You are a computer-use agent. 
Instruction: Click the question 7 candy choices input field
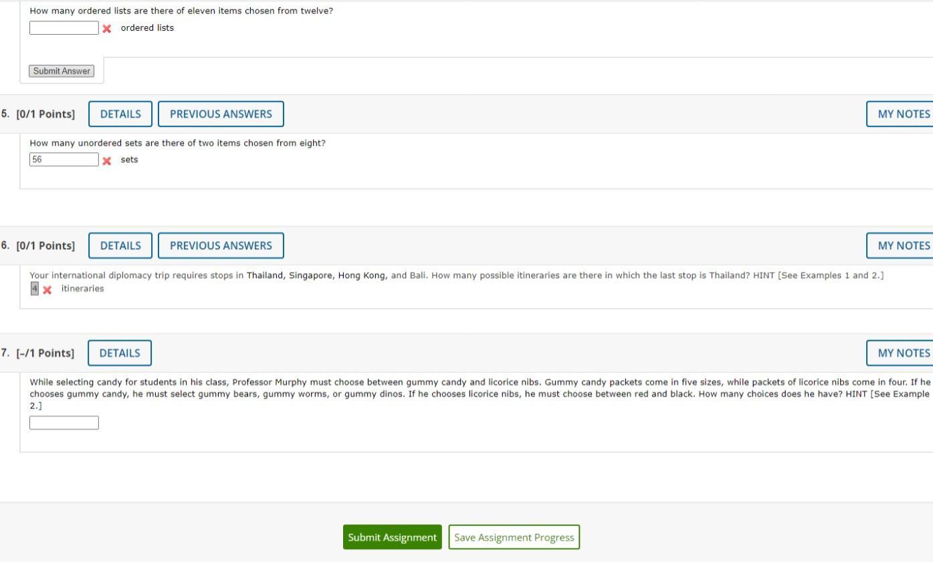(x=64, y=423)
